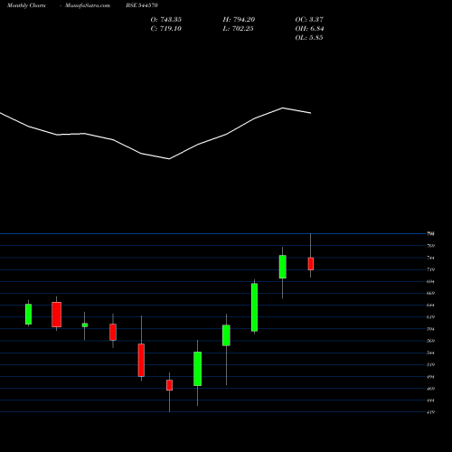Viewport: 452px width, 452px height.
Task: Click the 'Monthly Charts' title text
Action: click(x=26, y=5)
